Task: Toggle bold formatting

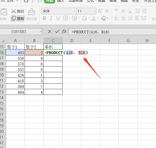Action: [44, 18]
